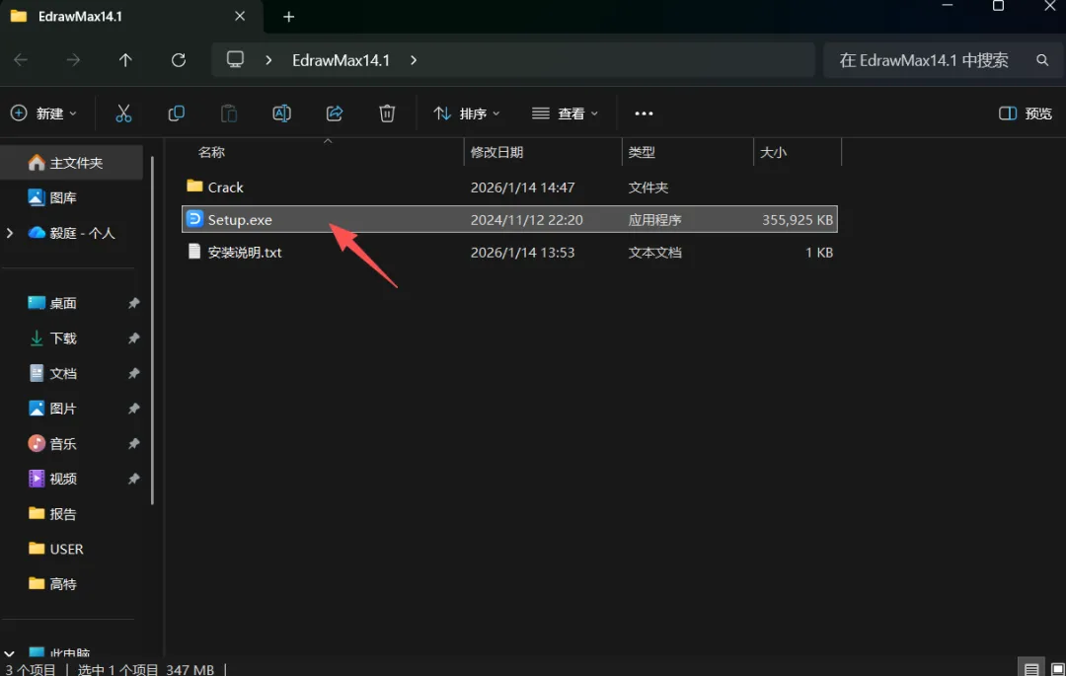Unpin 文档 using its pin icon
1066x676 pixels.
(x=134, y=373)
